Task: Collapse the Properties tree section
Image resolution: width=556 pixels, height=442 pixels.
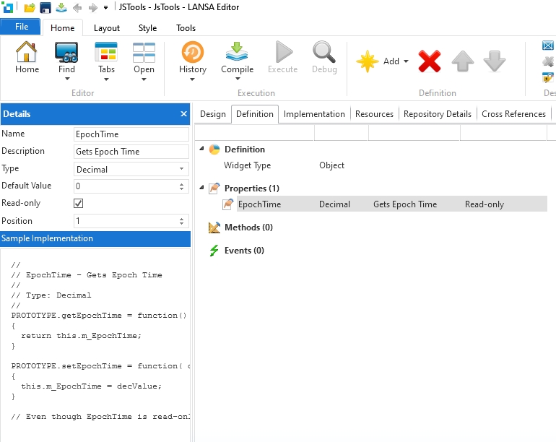Action: [201, 187]
